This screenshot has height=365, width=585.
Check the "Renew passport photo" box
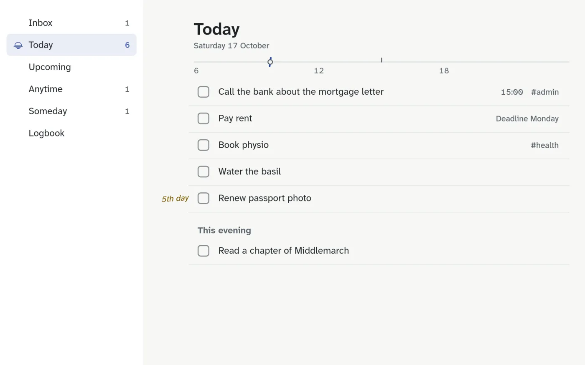[203, 198]
